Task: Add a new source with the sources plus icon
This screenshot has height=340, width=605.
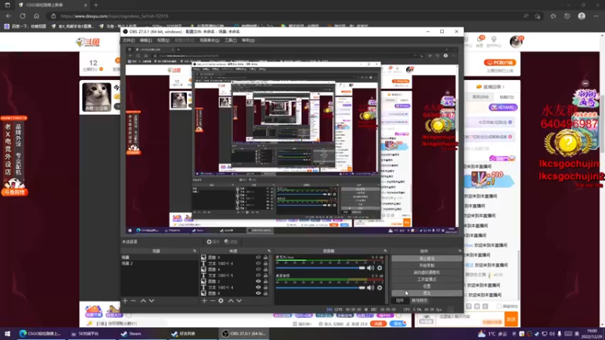Action: coord(204,301)
